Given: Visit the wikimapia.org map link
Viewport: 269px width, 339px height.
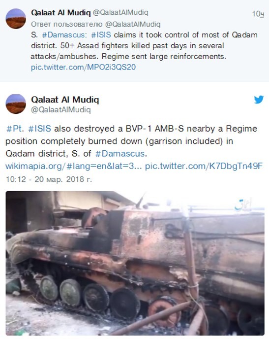Looking at the screenshot, I should pos(74,166).
